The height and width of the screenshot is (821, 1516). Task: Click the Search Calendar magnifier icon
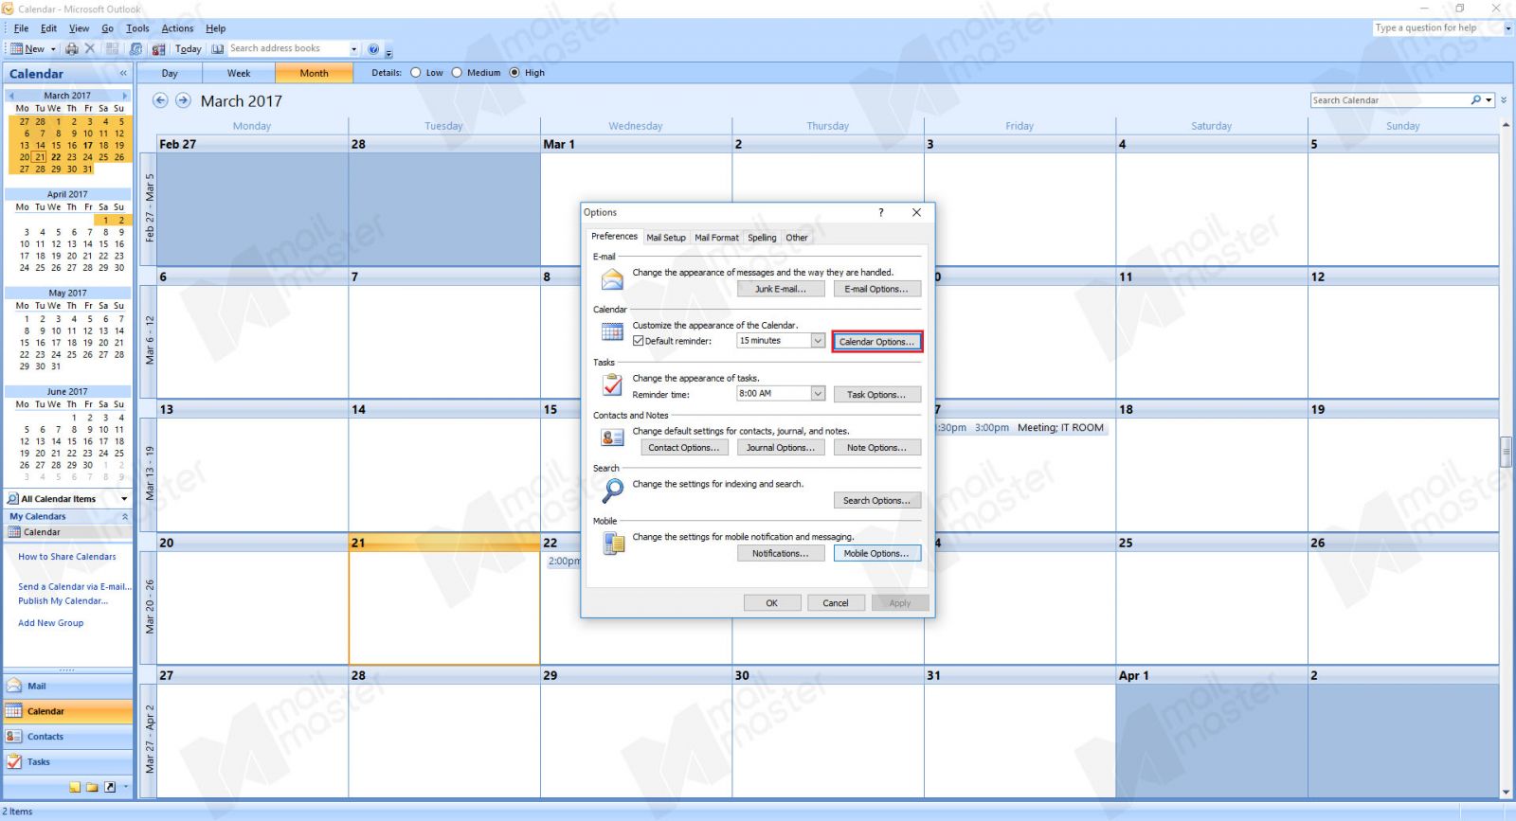tap(1476, 100)
